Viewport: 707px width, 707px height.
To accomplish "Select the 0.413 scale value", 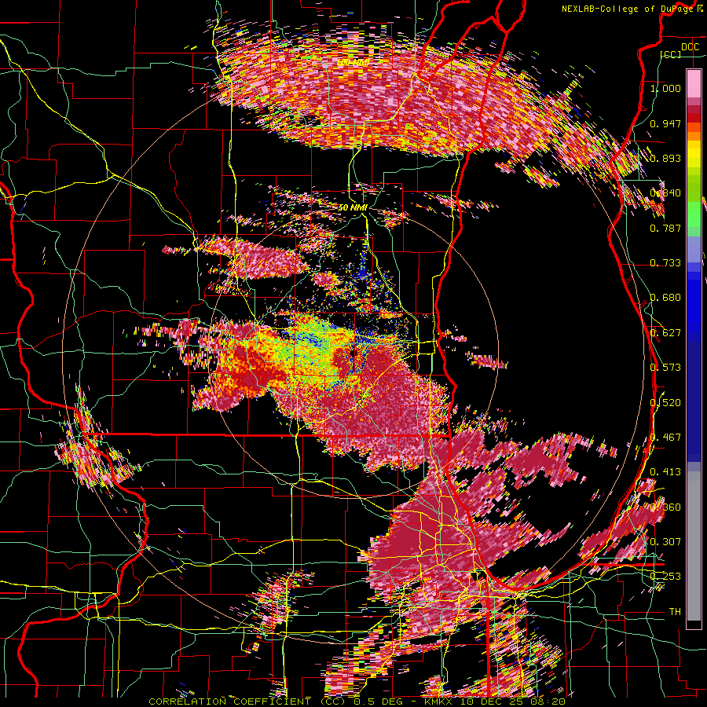I will point(665,472).
